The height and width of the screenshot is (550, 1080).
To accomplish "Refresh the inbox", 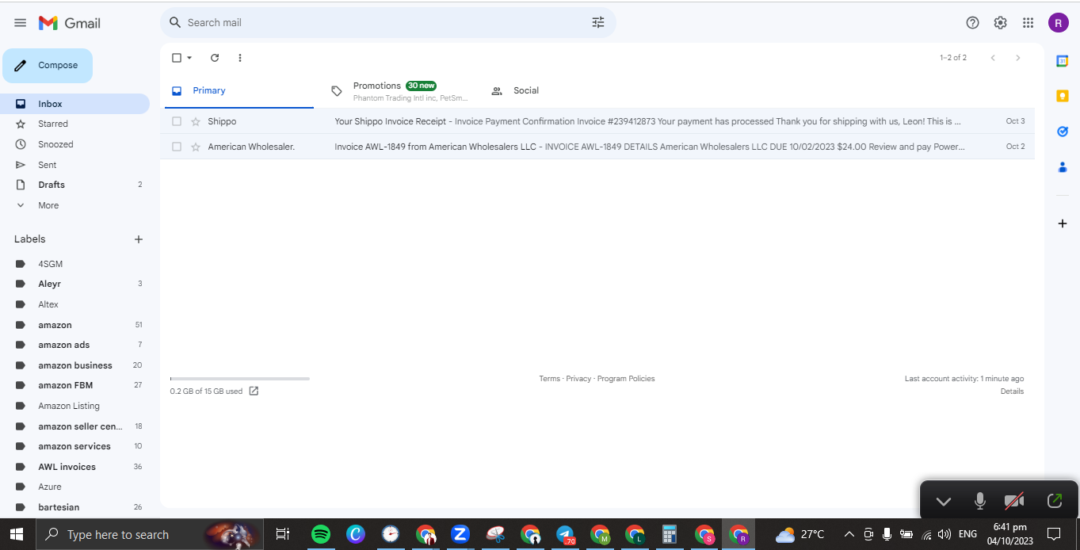I will point(215,58).
